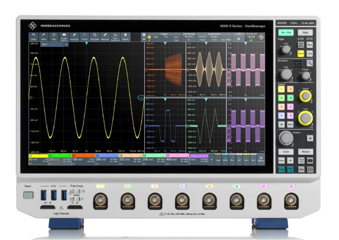
Task: Click the C1 BNC input connector
Action: pyautogui.click(x=100, y=201)
